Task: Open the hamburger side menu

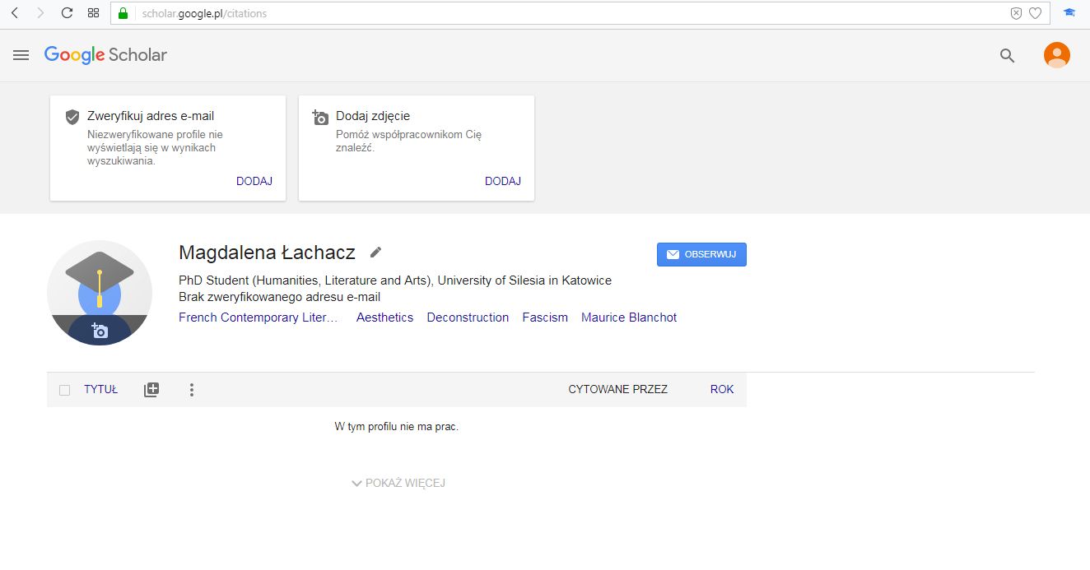Action: tap(21, 55)
